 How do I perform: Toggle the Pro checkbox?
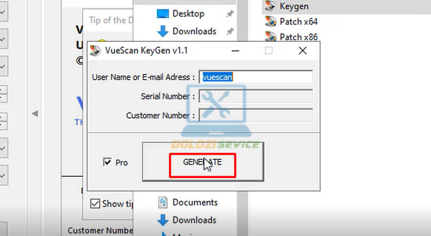(x=107, y=163)
